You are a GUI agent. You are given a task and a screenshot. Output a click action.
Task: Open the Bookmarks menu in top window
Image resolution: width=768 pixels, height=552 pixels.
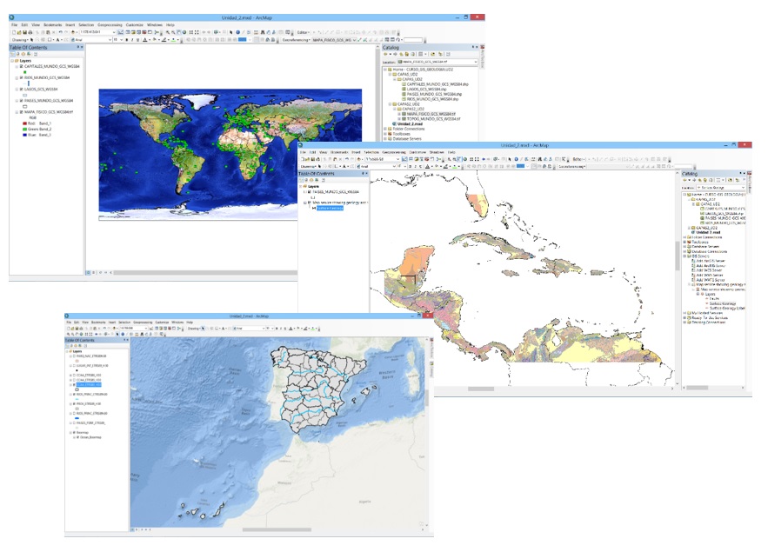click(51, 25)
